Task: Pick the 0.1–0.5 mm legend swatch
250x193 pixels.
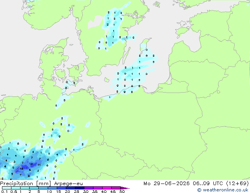Action: [7, 188]
